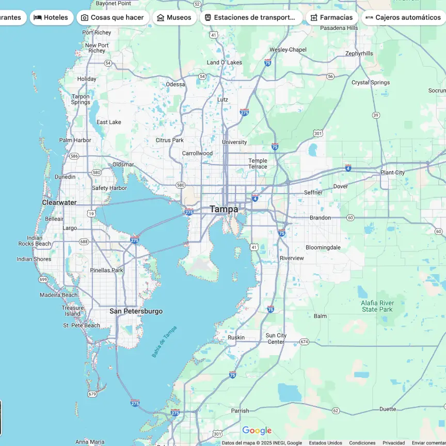Image resolution: width=446 pixels, height=446 pixels.
Task: Select the San Petersburgo city label
Action: tap(136, 311)
